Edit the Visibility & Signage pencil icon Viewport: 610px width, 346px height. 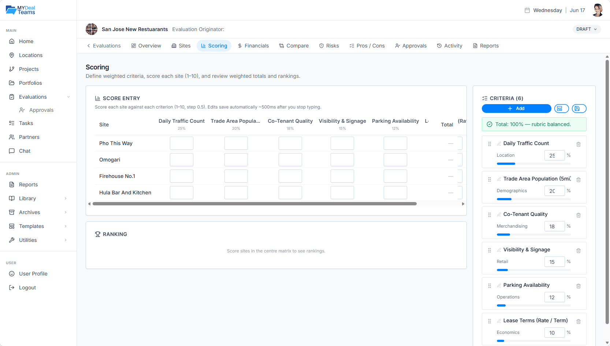click(x=499, y=250)
